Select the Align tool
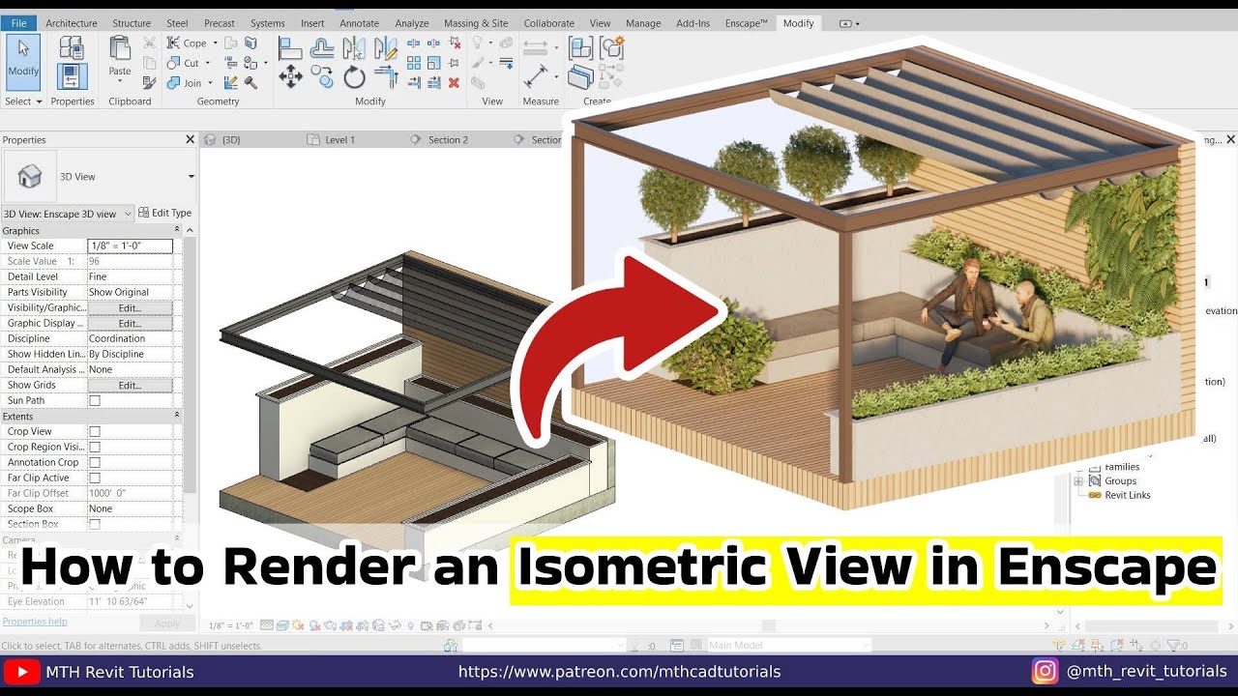This screenshot has height=696, width=1238. click(290, 47)
